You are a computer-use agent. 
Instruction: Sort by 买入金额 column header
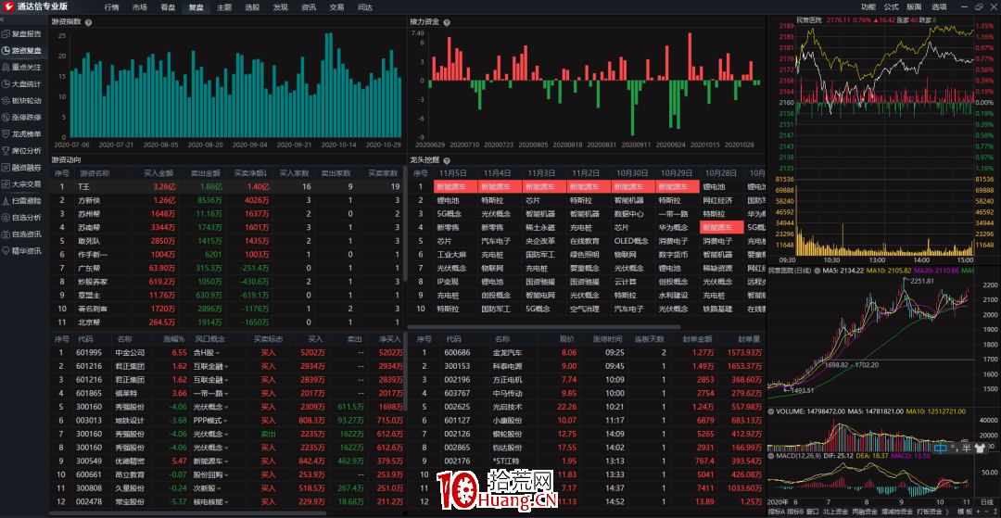(158, 173)
